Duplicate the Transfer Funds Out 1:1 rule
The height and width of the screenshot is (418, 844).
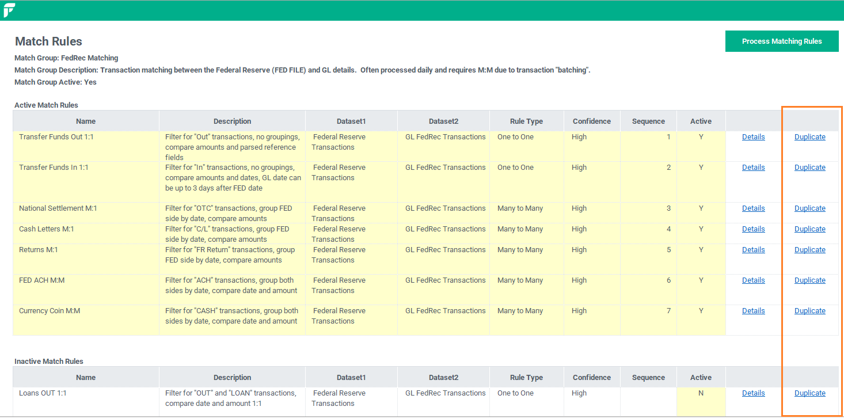pos(809,137)
